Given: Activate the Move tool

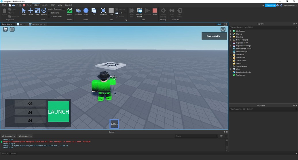Looking at the screenshot, I should (x=31, y=12).
